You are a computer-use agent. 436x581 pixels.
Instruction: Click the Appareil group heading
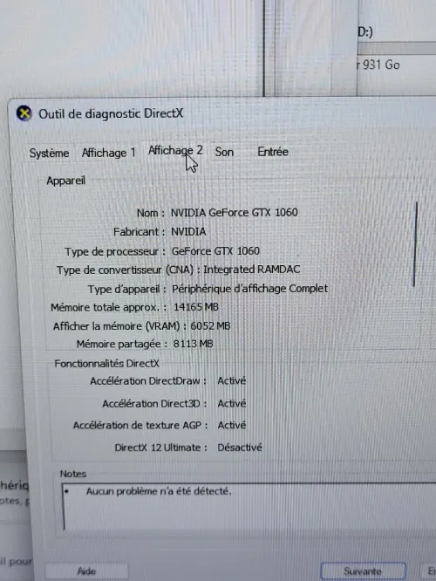(66, 181)
